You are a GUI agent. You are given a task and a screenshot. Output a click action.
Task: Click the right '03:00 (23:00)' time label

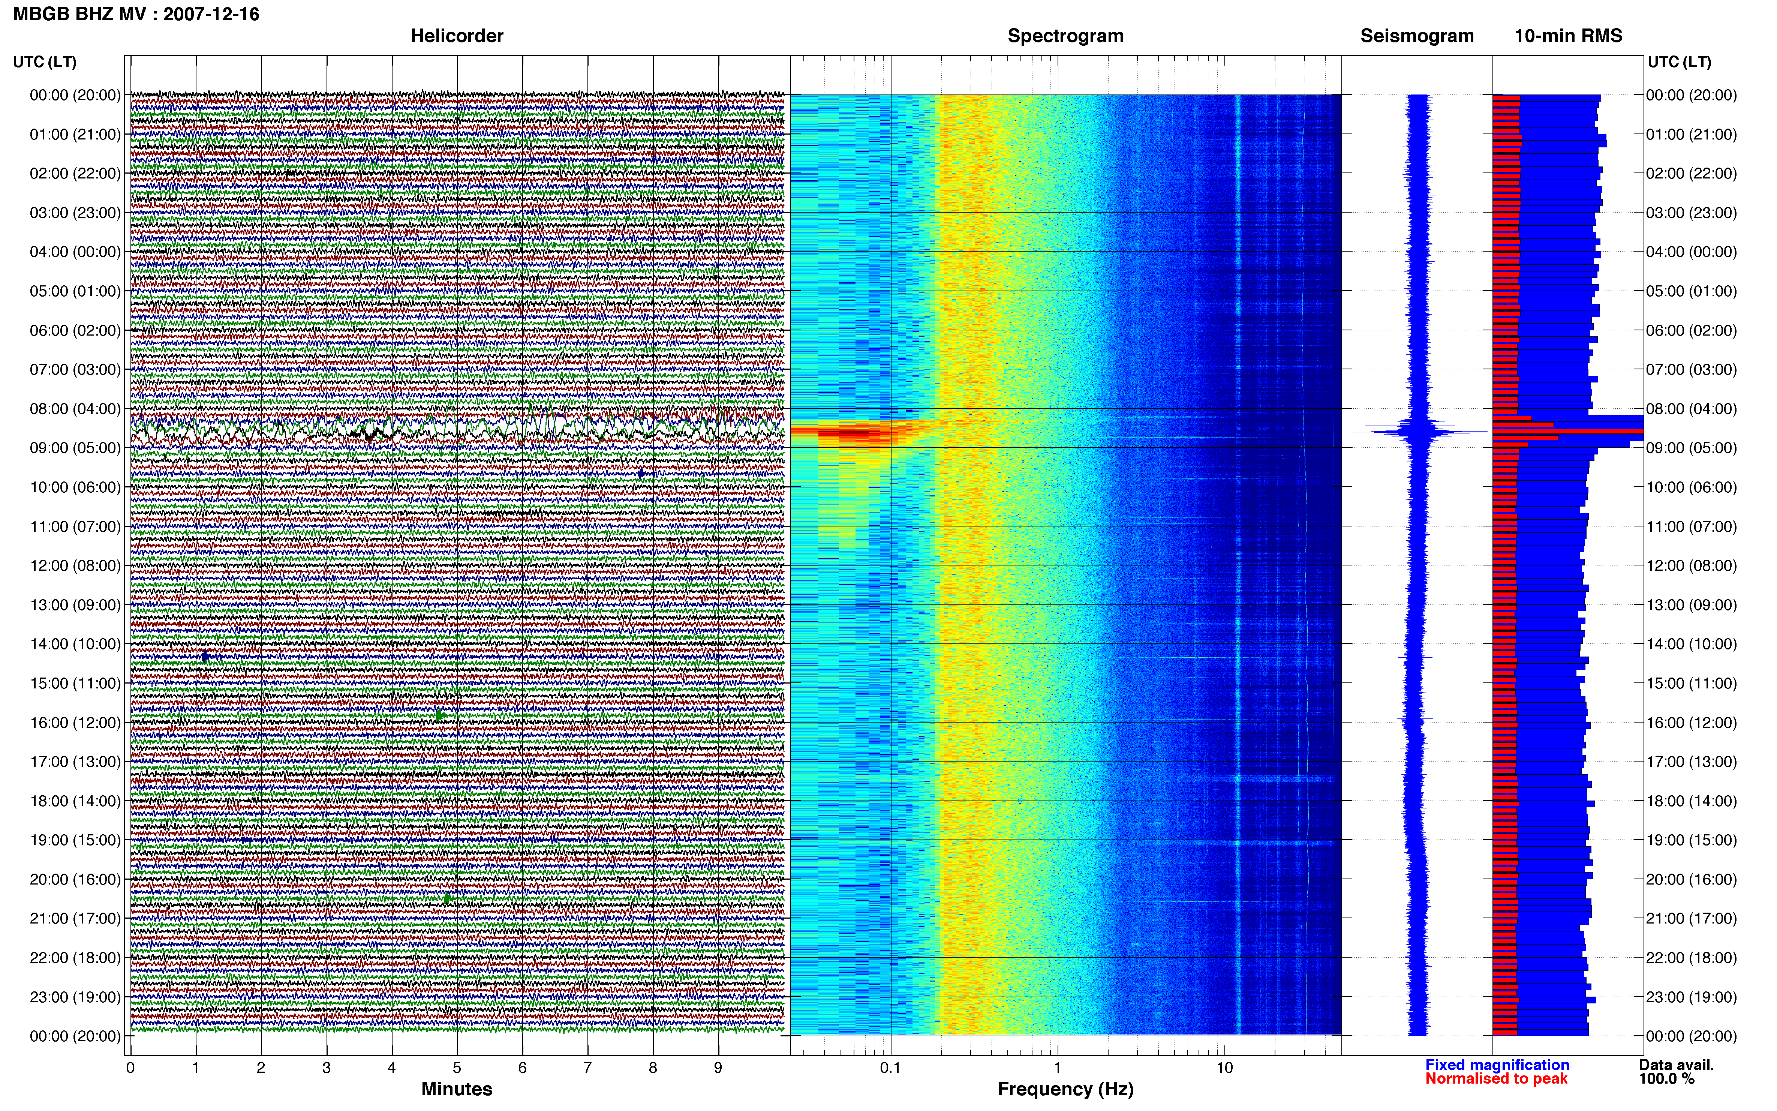click(1691, 213)
